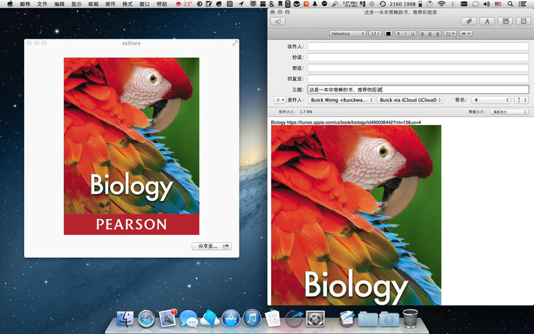Click the Biology cover image in email body

click(356, 215)
